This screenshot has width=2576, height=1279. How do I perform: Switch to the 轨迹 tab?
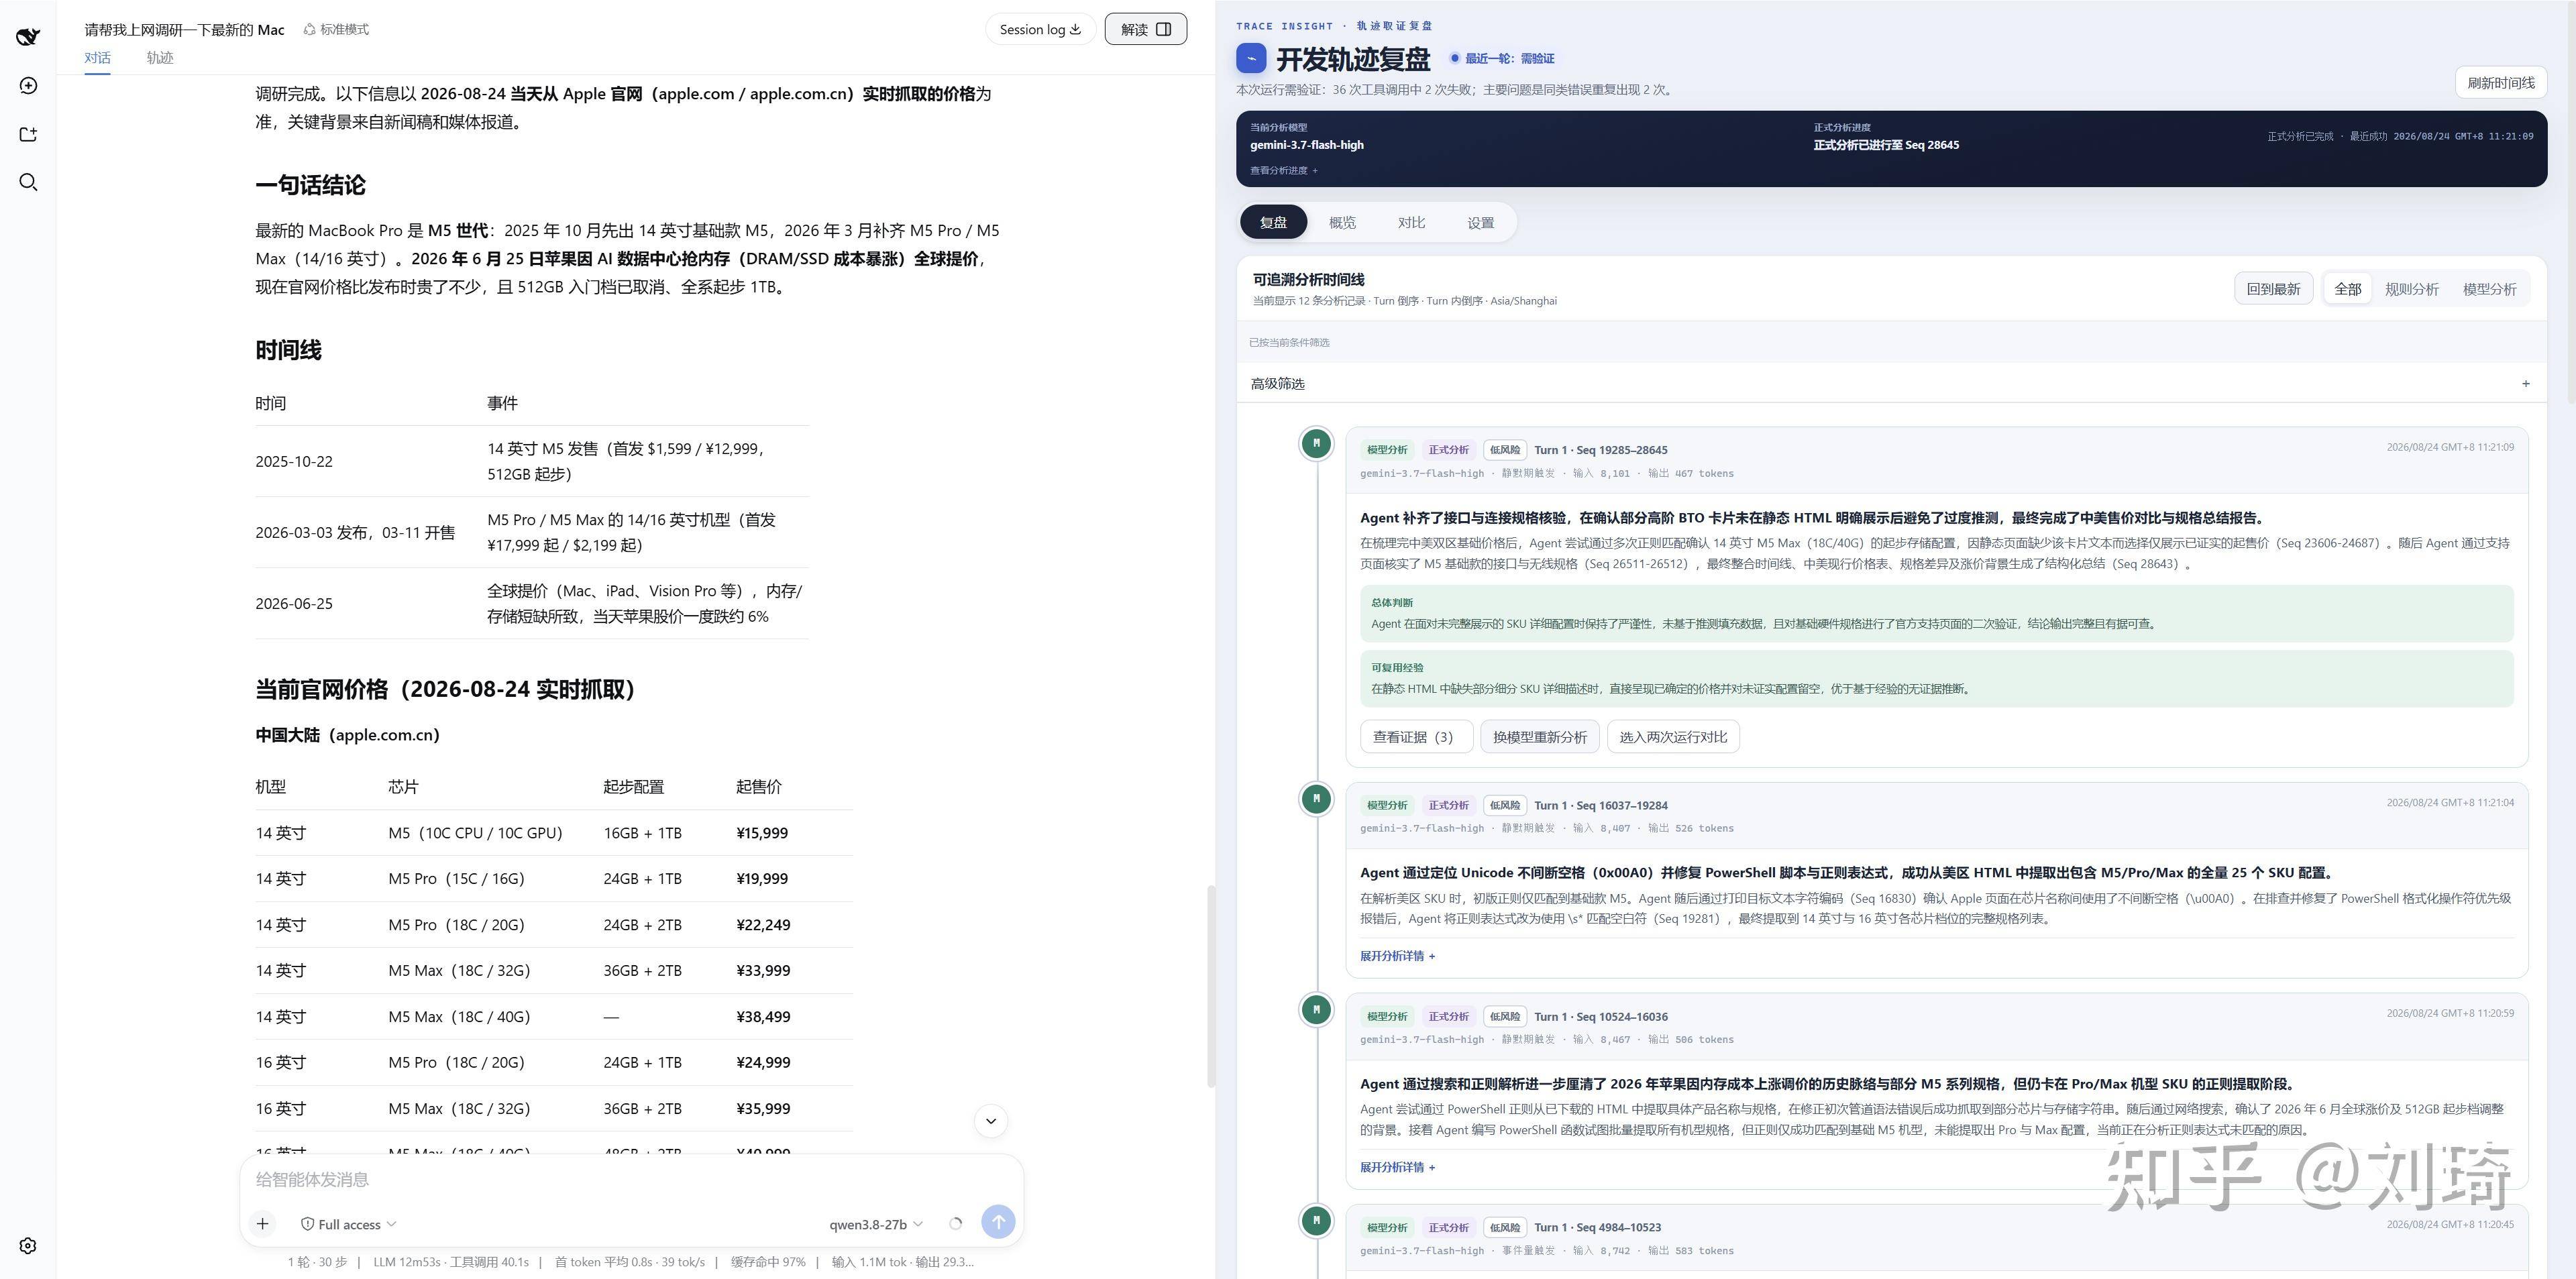pos(160,58)
